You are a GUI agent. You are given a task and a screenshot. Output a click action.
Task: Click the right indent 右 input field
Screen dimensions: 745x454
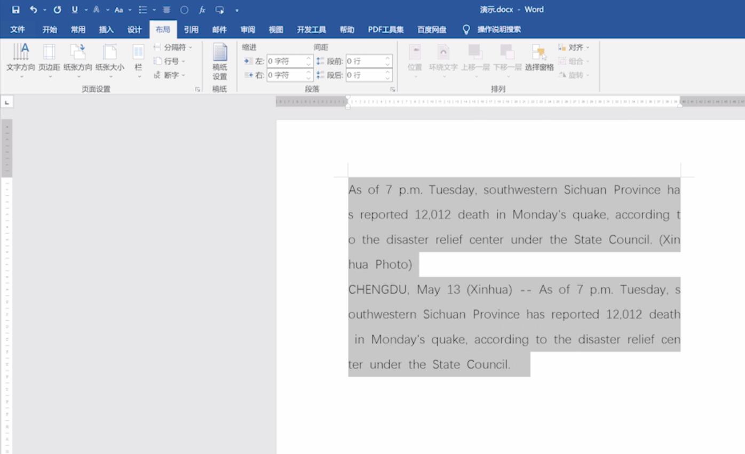(x=286, y=75)
